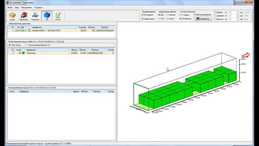259x146 pixels.
Task: Click the tonnage value 29.64
Action: [x=83, y=30]
